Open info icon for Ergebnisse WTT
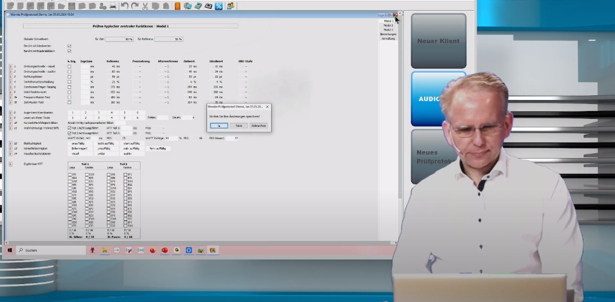 click(11, 164)
